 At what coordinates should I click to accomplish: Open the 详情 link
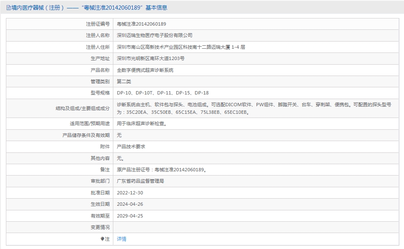(x=121, y=239)
